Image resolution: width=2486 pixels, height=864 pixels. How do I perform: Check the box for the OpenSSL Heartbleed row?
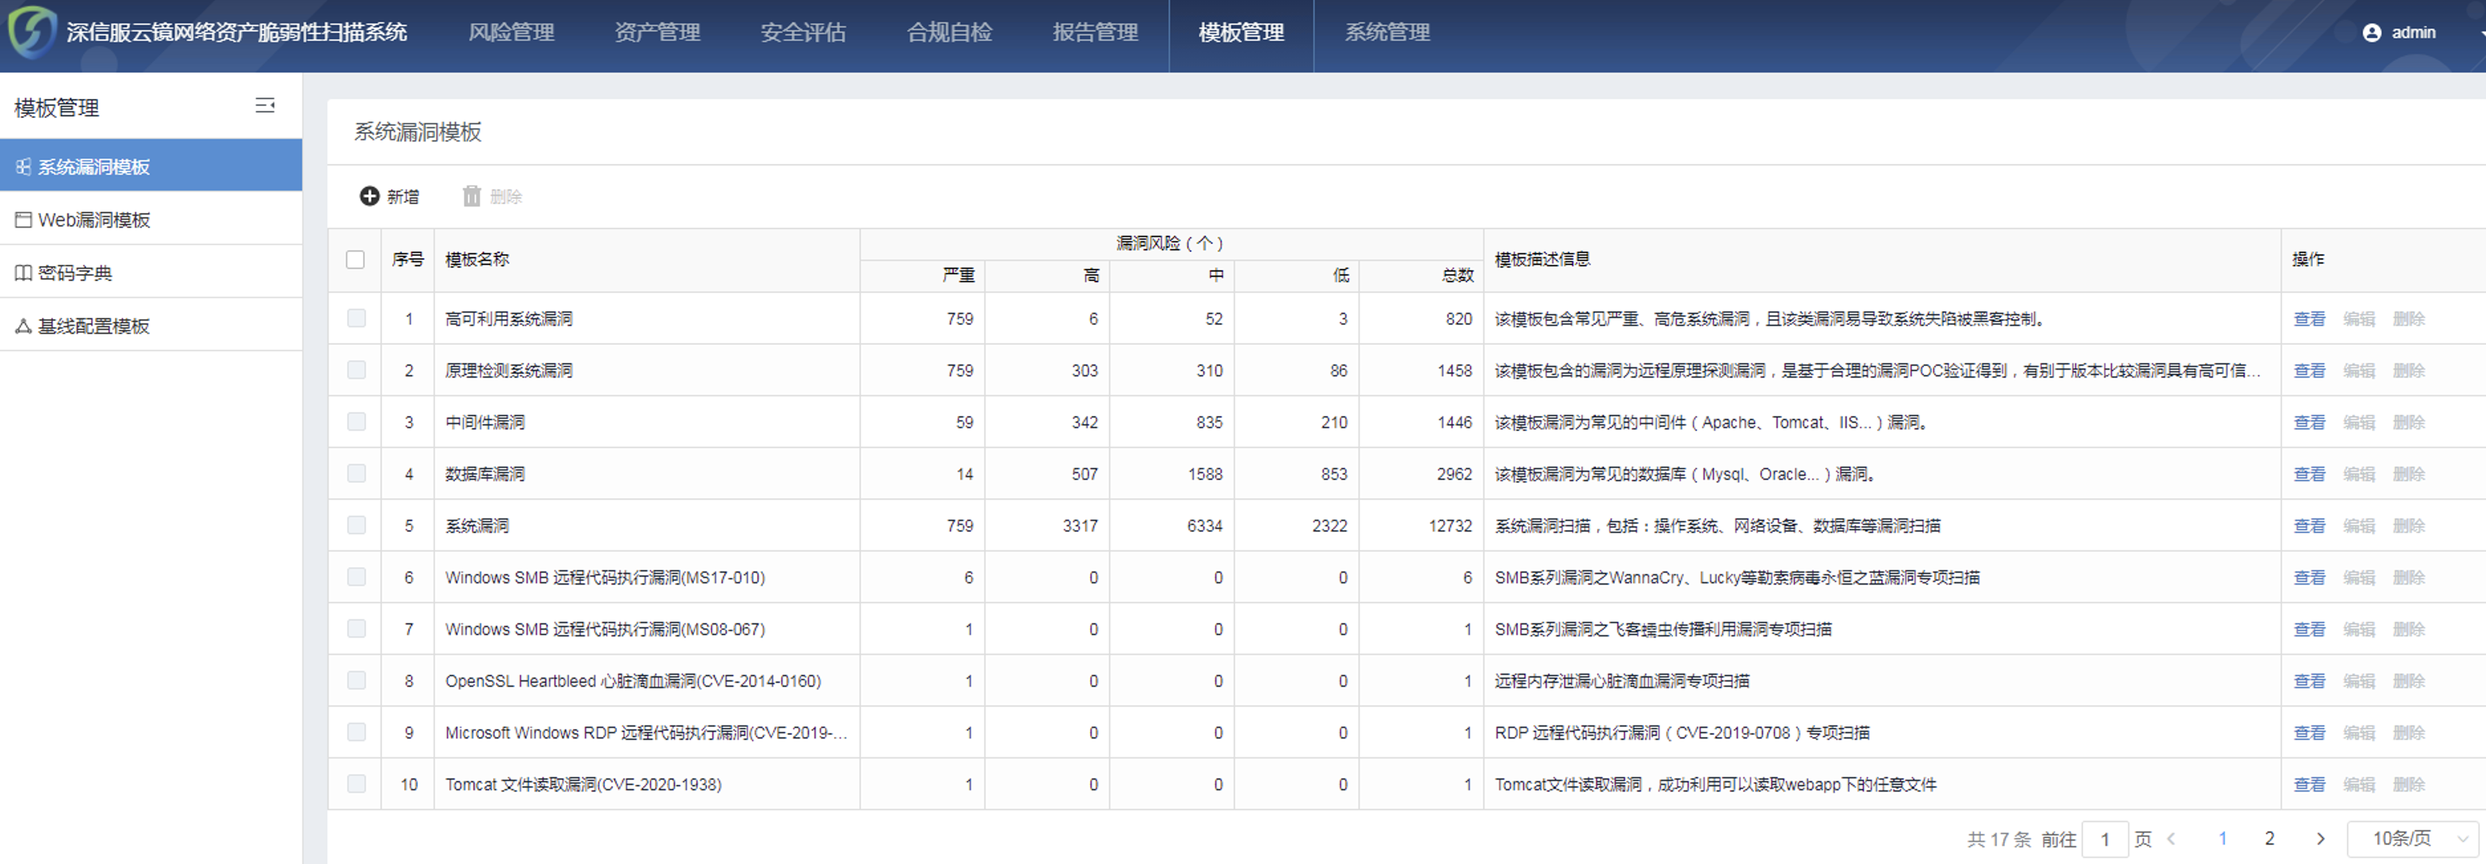pyautogui.click(x=356, y=681)
